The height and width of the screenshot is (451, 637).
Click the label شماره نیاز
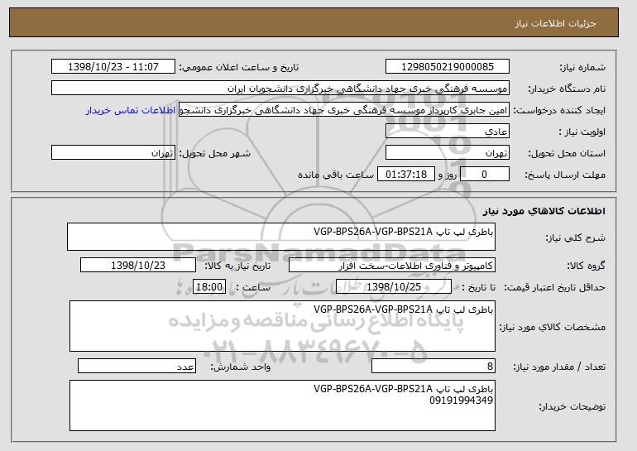[x=582, y=67]
